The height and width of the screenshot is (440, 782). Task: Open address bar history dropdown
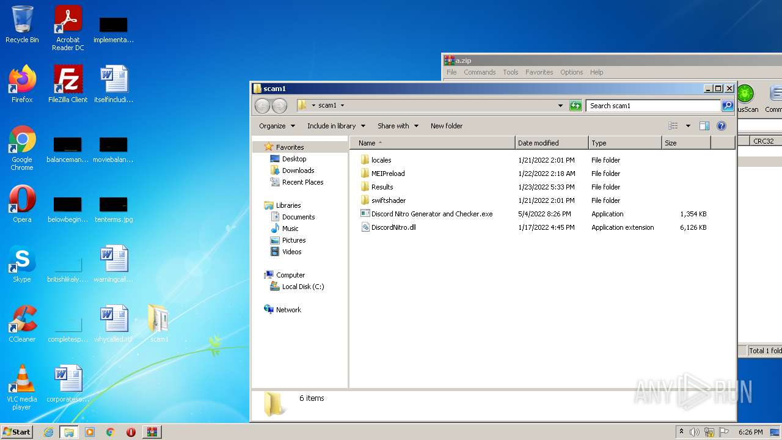[x=560, y=106]
